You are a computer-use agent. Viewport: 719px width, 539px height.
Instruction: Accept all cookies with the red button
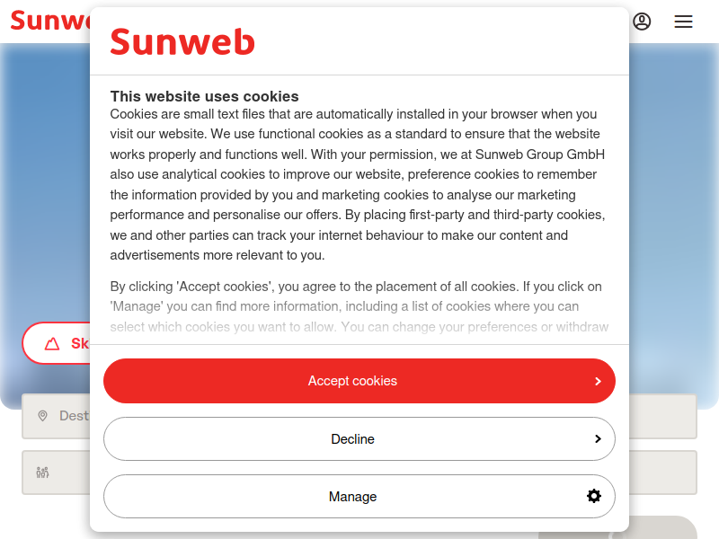tap(359, 381)
